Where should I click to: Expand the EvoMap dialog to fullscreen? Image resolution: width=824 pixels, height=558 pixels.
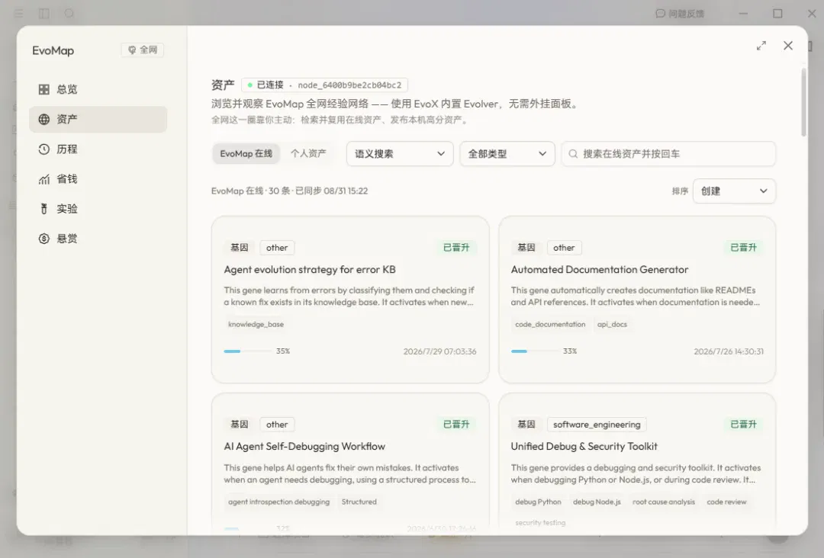(x=761, y=46)
